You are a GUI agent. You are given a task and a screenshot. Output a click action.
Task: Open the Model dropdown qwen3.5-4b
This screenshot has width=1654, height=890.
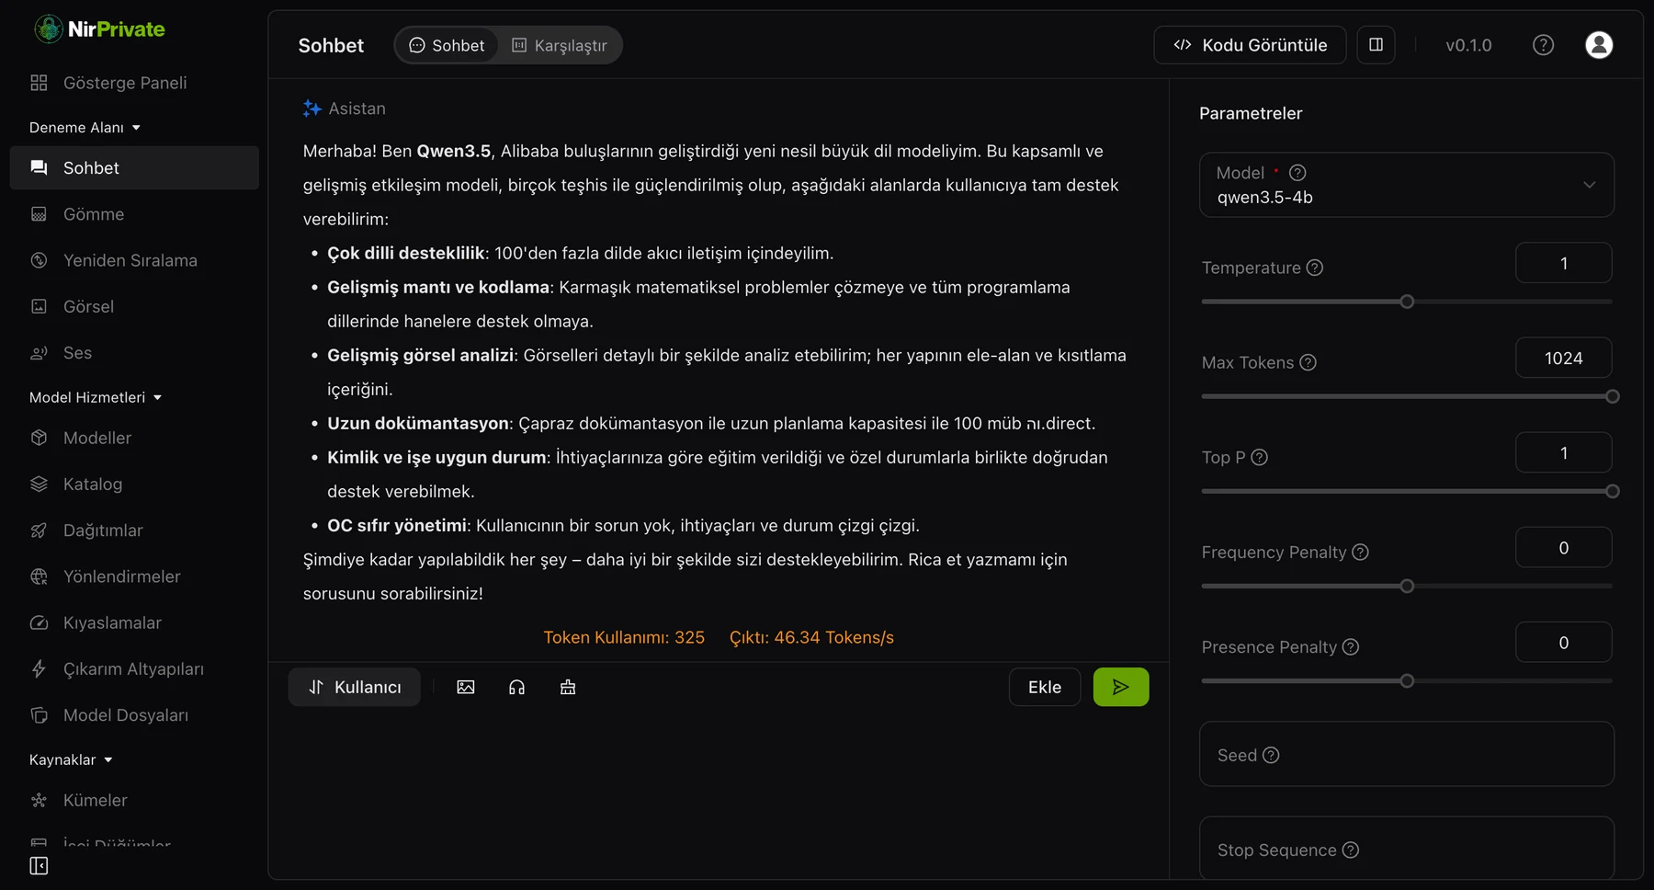(x=1407, y=185)
